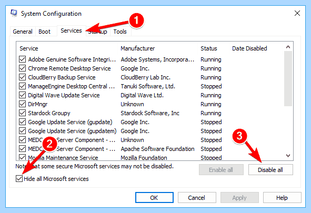Screen dimensions: 311x213
Task: Toggle CloudBerry Backup Service checkbox
Action: click(x=22, y=77)
